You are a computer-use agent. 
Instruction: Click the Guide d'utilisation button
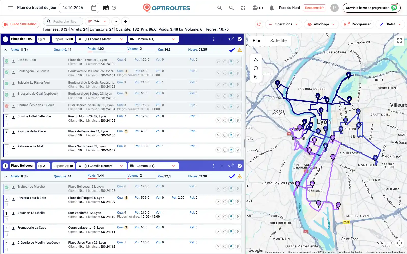tap(21, 24)
